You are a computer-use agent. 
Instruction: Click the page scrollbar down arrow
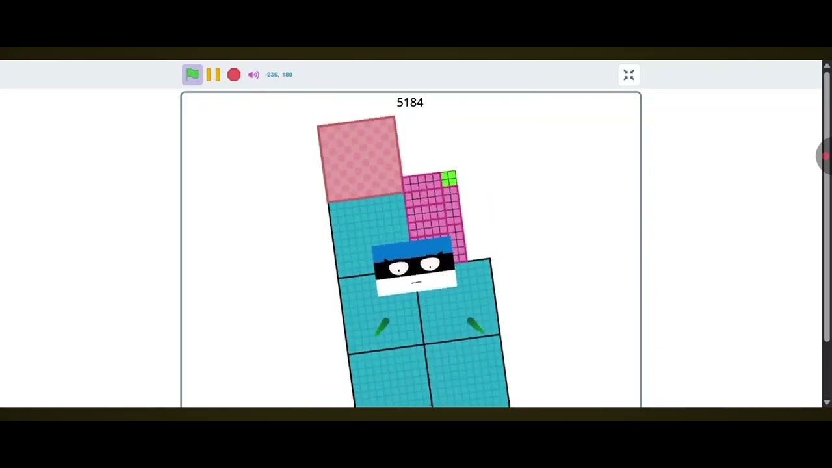[827, 402]
